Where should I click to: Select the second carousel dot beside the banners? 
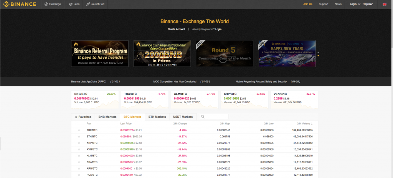click(x=318, y=56)
